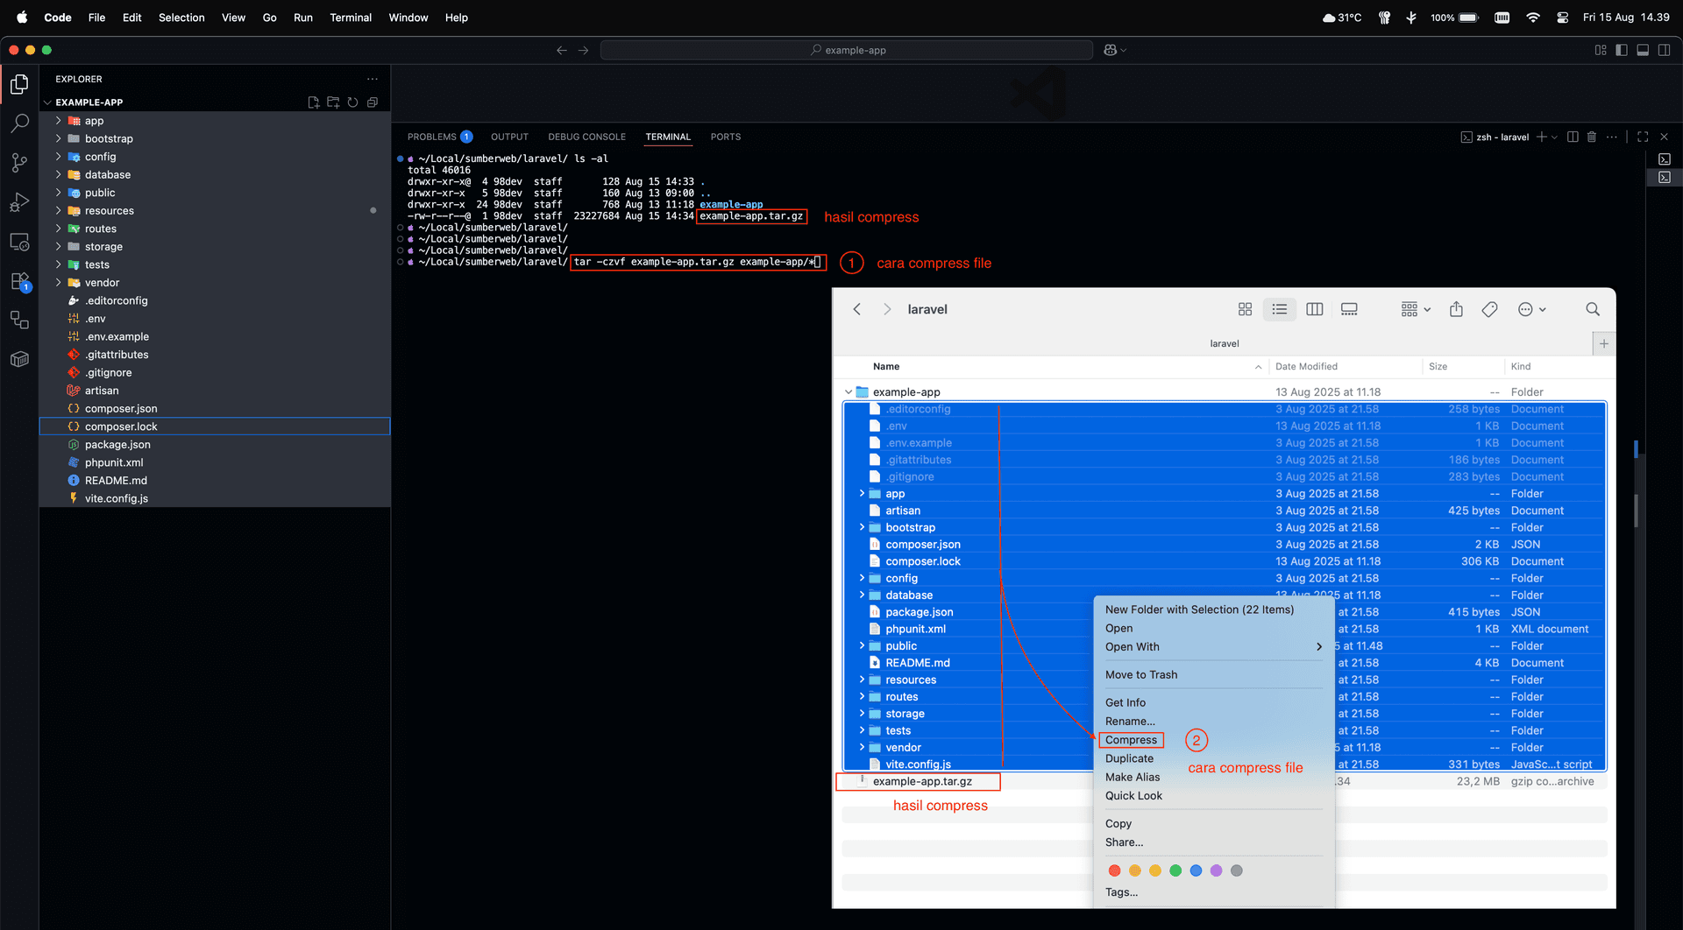
Task: Split the terminal pane
Action: point(1573,137)
